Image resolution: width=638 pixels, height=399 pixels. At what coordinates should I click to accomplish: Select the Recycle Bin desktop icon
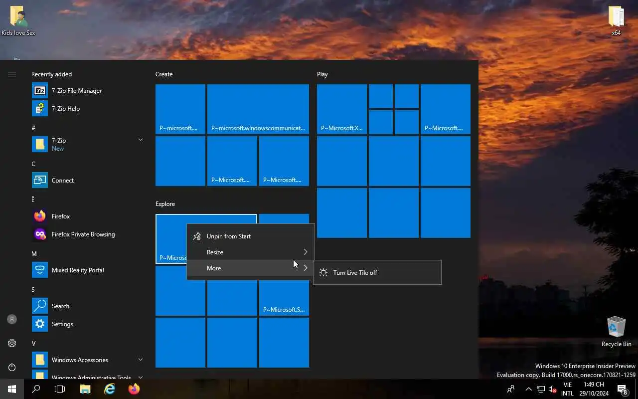[x=616, y=331]
